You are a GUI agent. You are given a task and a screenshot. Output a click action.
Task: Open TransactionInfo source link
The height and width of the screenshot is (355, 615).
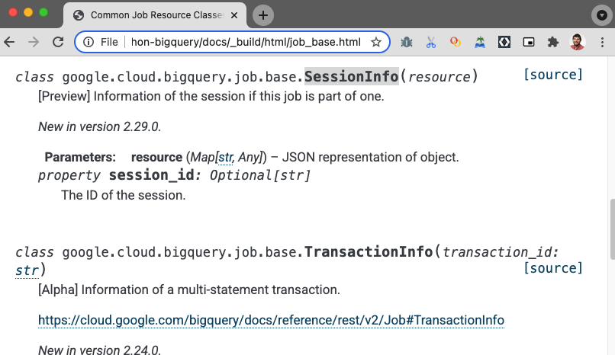tap(553, 268)
